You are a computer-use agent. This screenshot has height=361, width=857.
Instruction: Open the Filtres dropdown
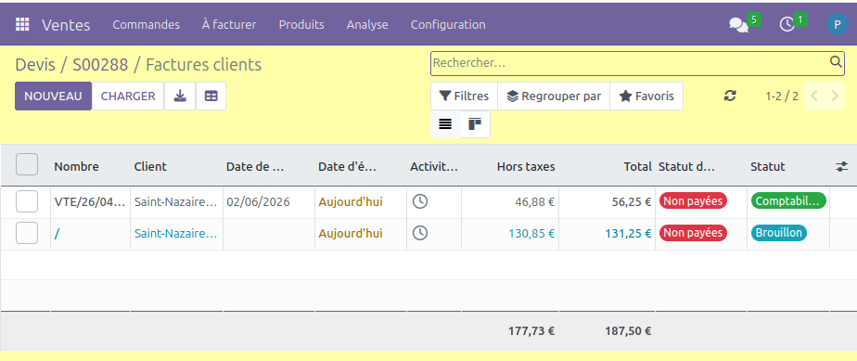click(x=464, y=97)
